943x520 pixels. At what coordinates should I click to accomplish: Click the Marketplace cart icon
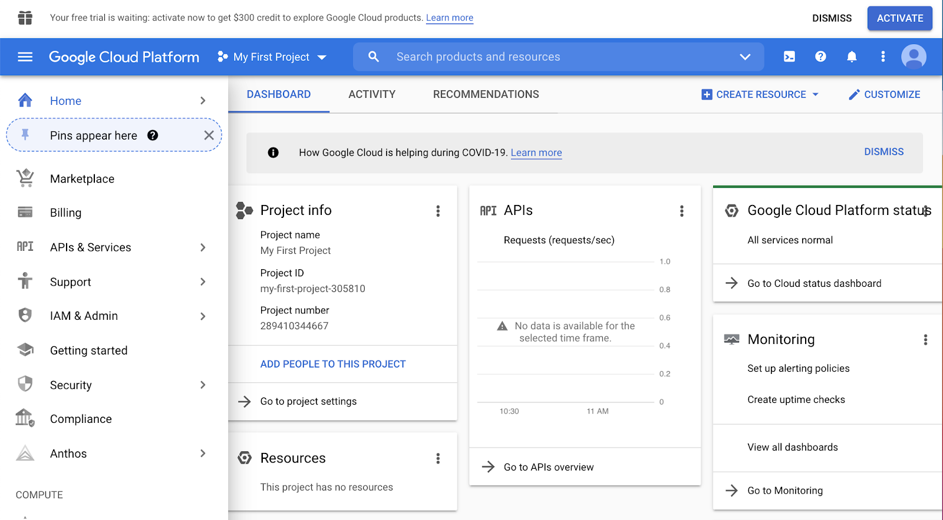tap(25, 178)
